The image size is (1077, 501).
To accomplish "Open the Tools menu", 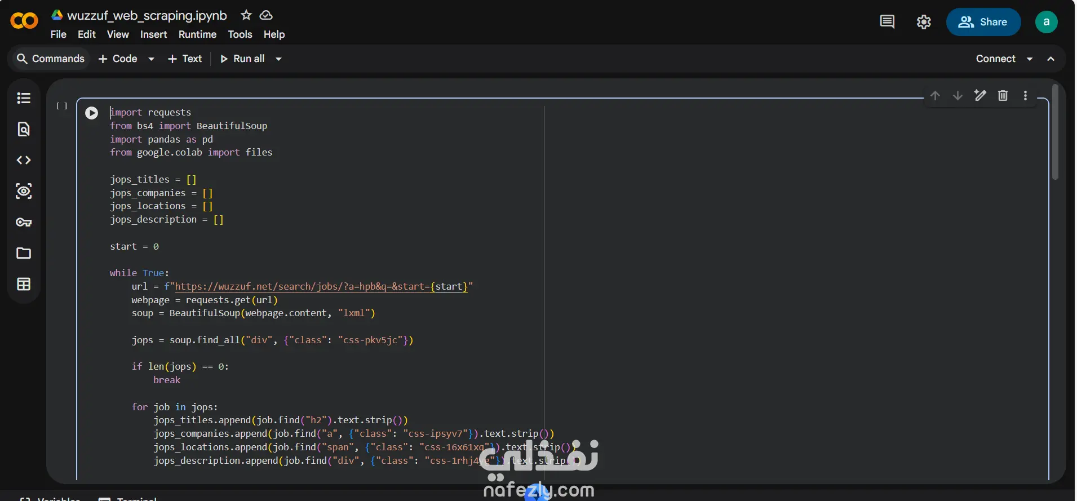I will 240,34.
